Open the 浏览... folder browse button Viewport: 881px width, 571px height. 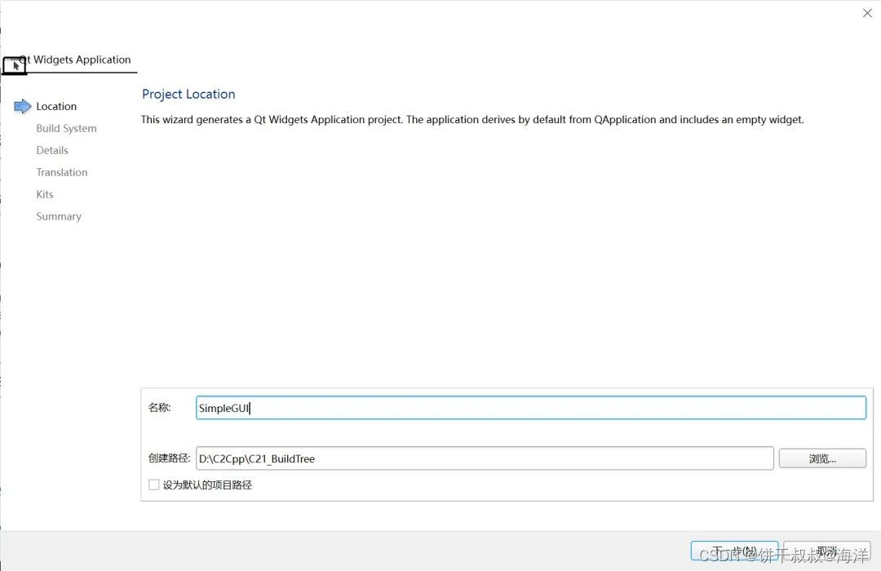pyautogui.click(x=822, y=458)
